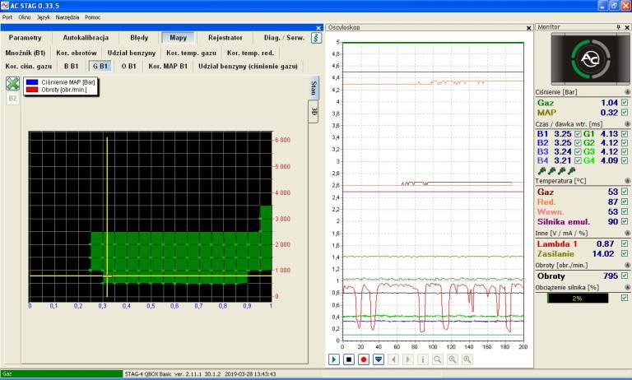This screenshot has width=632, height=380.
Task: Toggle the Silnika emul. temperature checkbox
Action: (x=625, y=221)
